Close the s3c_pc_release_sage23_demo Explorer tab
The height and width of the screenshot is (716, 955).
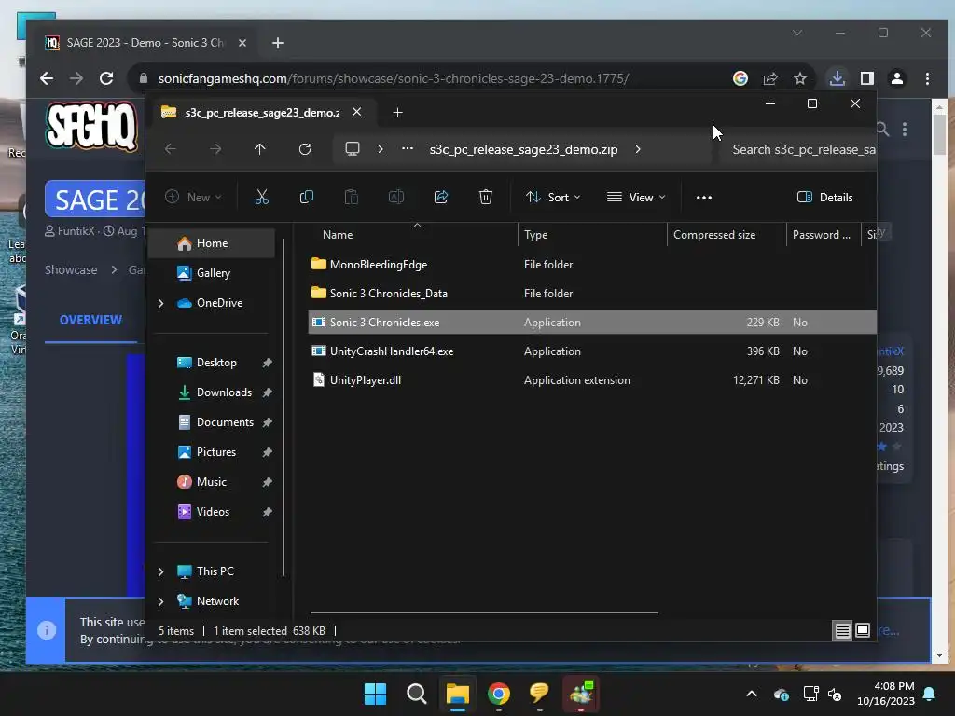357,112
